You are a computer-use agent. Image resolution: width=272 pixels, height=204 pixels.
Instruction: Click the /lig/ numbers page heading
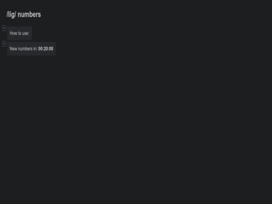[x=24, y=15]
